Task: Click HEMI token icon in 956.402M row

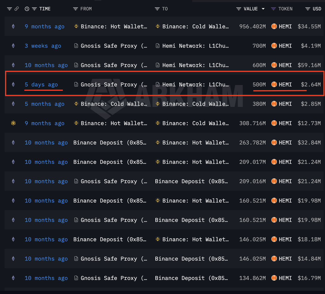Action: point(274,26)
